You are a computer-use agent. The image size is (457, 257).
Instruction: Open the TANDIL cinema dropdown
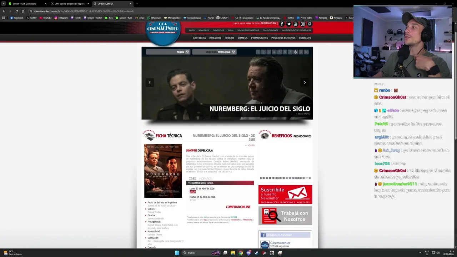(167, 52)
